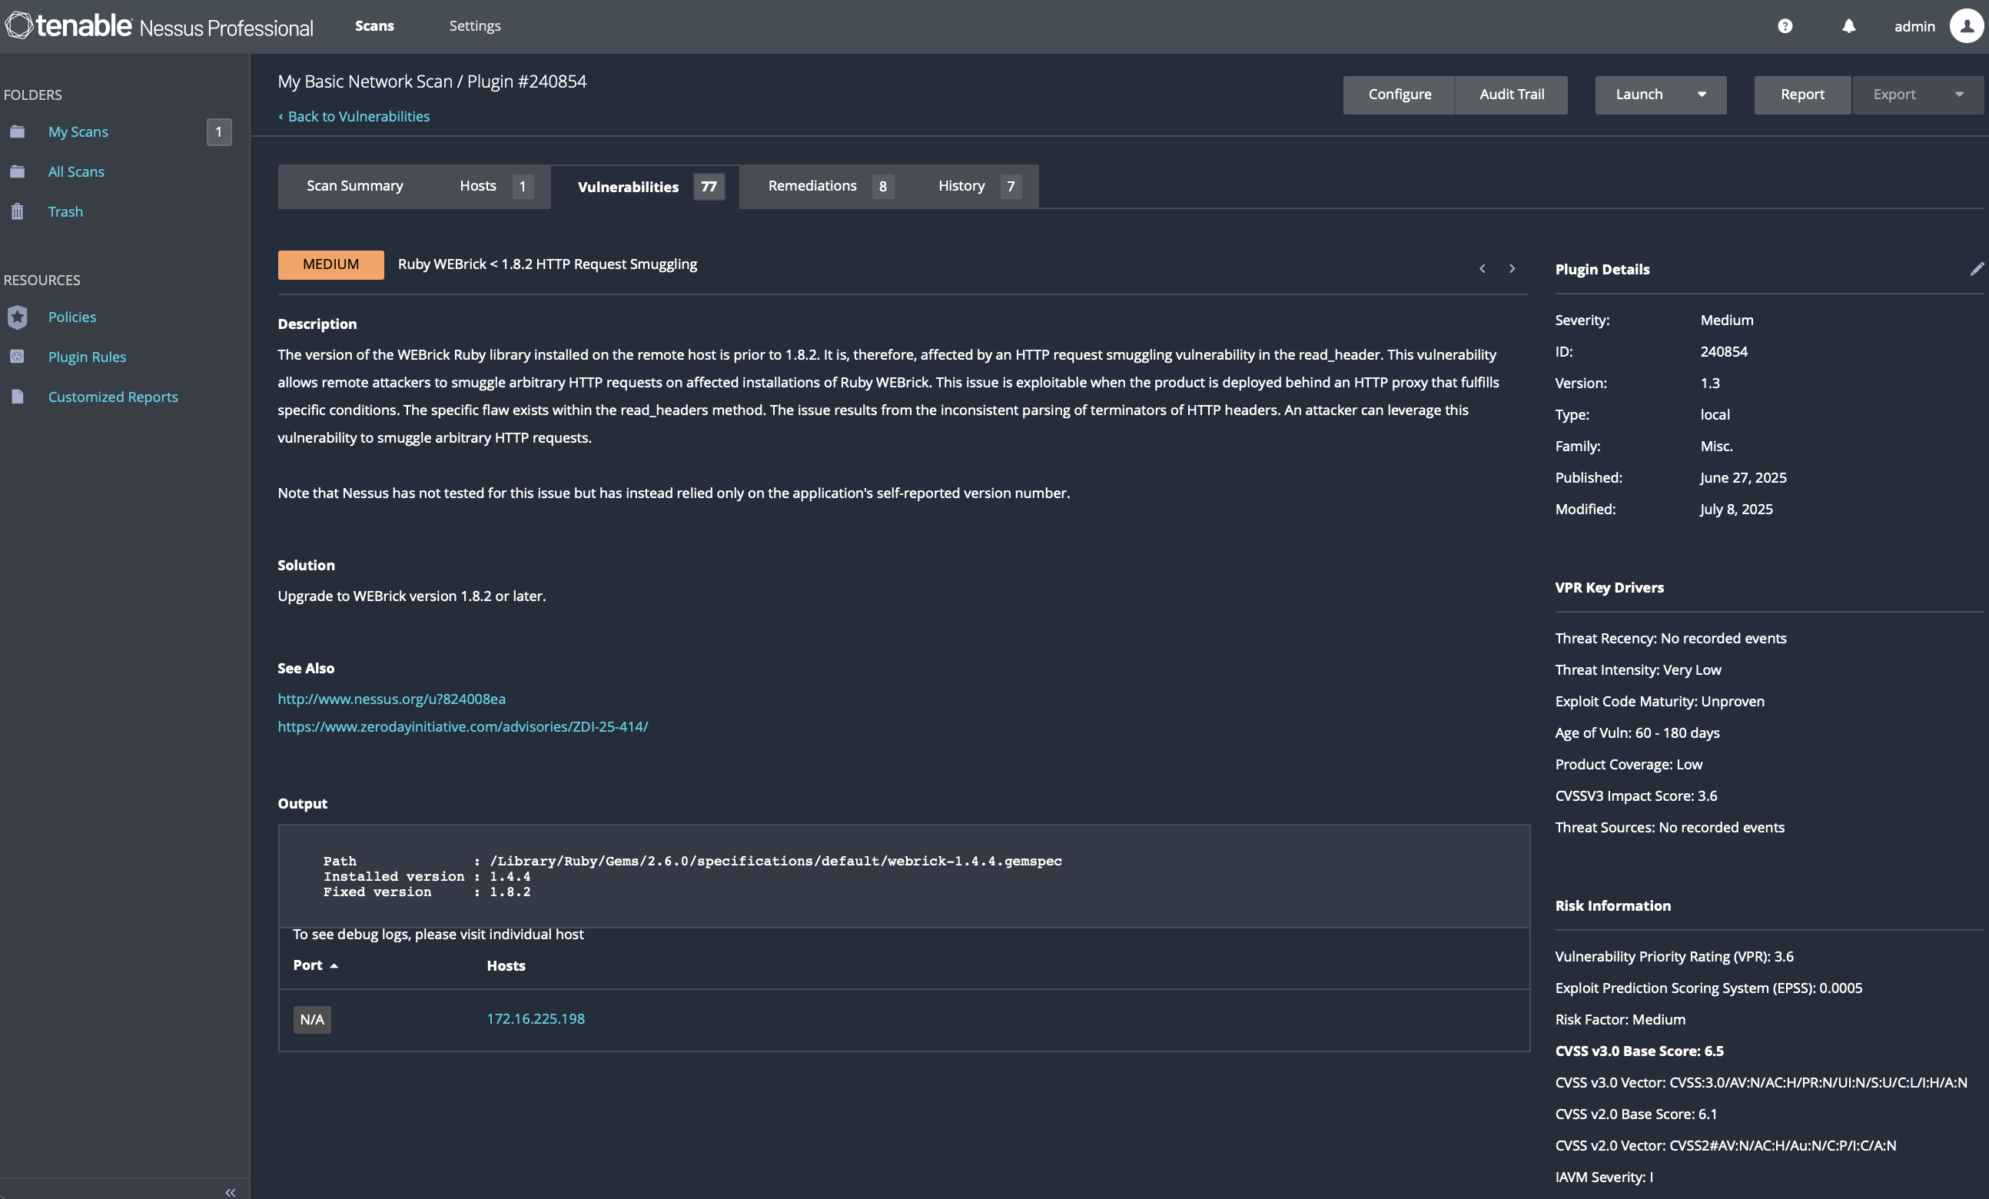Click the help question mark icon

coord(1785,26)
